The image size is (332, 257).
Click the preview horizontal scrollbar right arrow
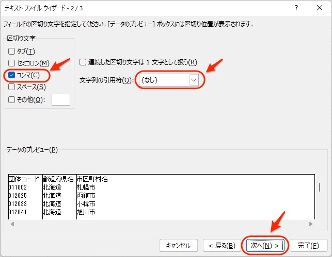[311, 224]
